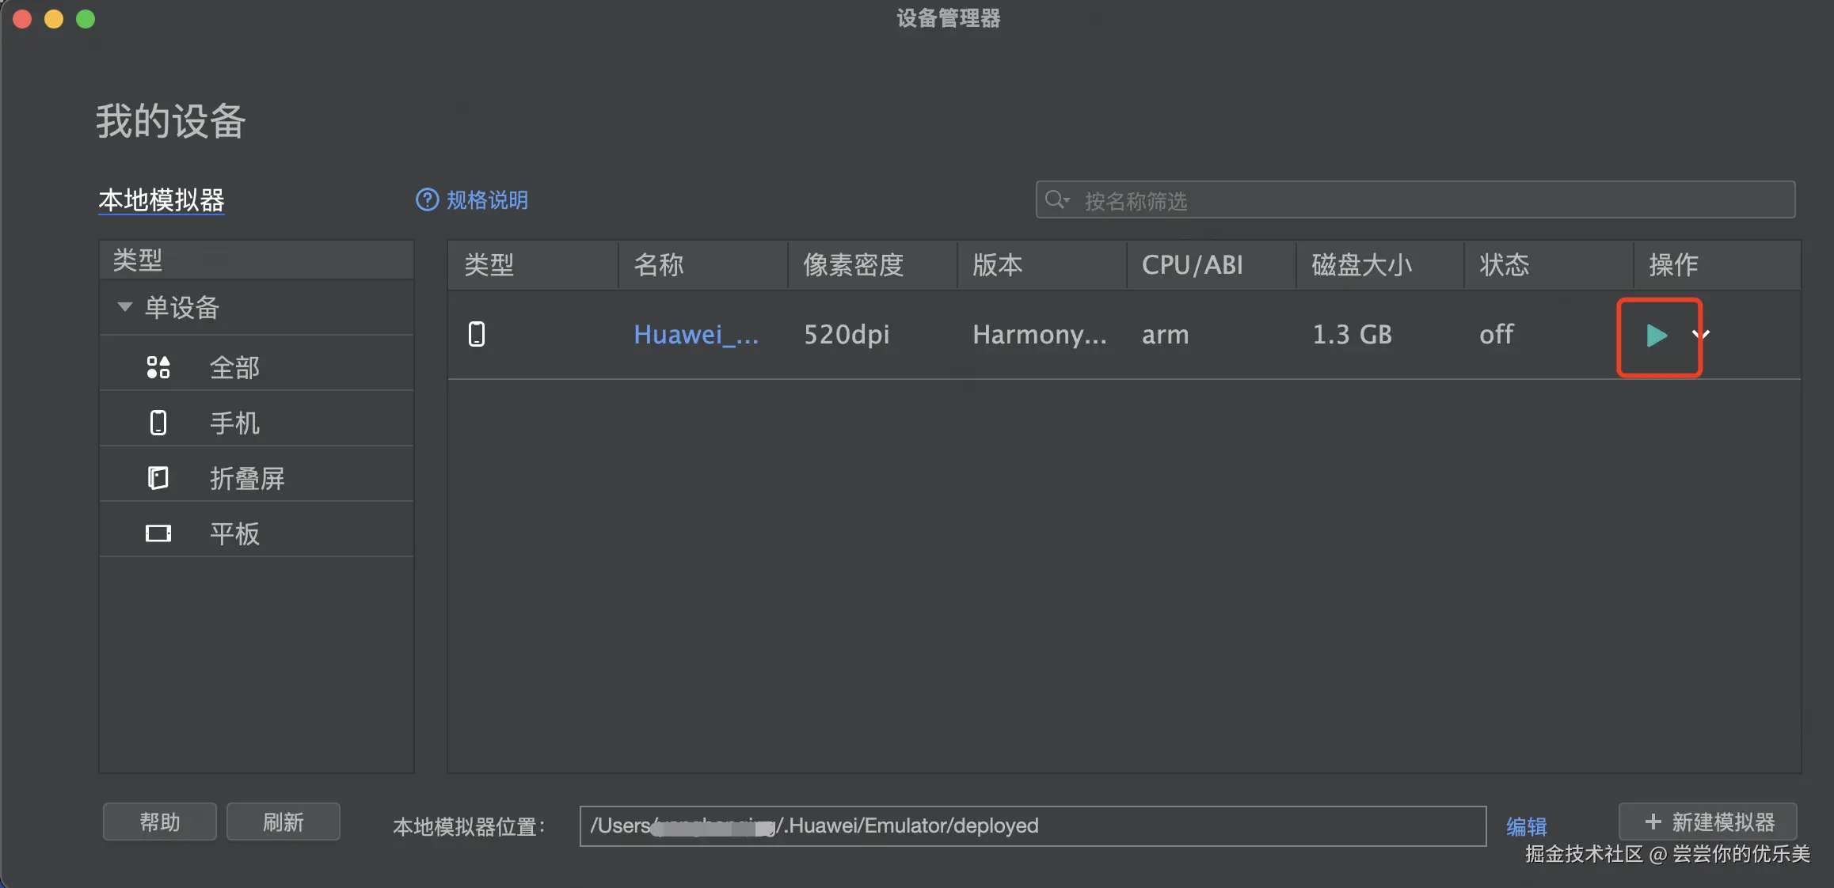Switch to the 本地模拟器 tab
The image size is (1834, 888).
[162, 199]
